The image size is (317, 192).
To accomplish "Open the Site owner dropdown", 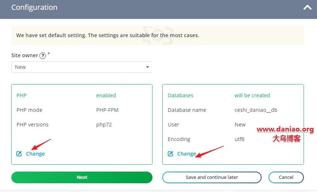I will [82, 67].
